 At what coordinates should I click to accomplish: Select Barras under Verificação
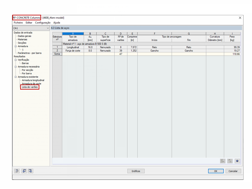tap(25, 63)
